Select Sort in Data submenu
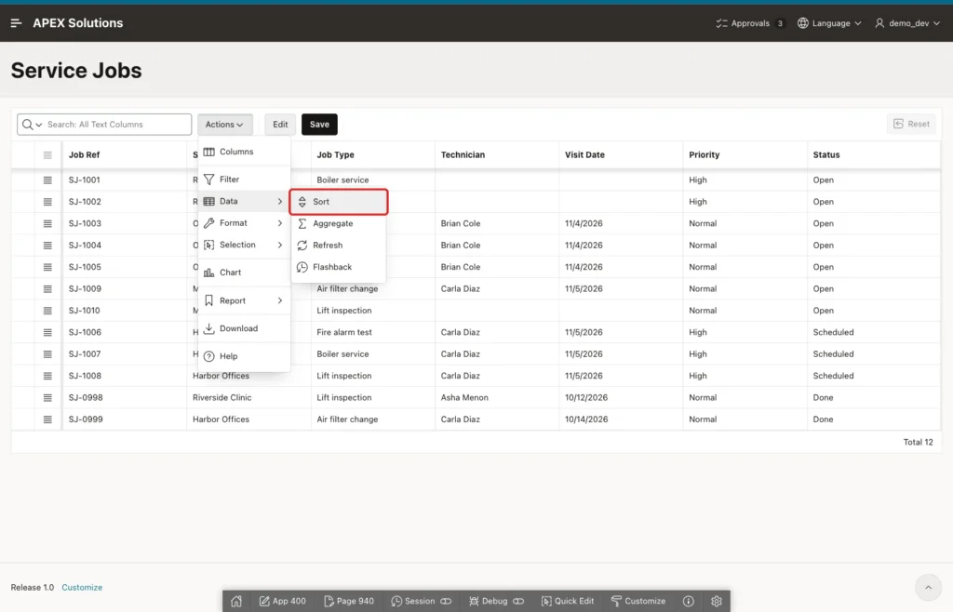The width and height of the screenshot is (953, 612). click(339, 202)
